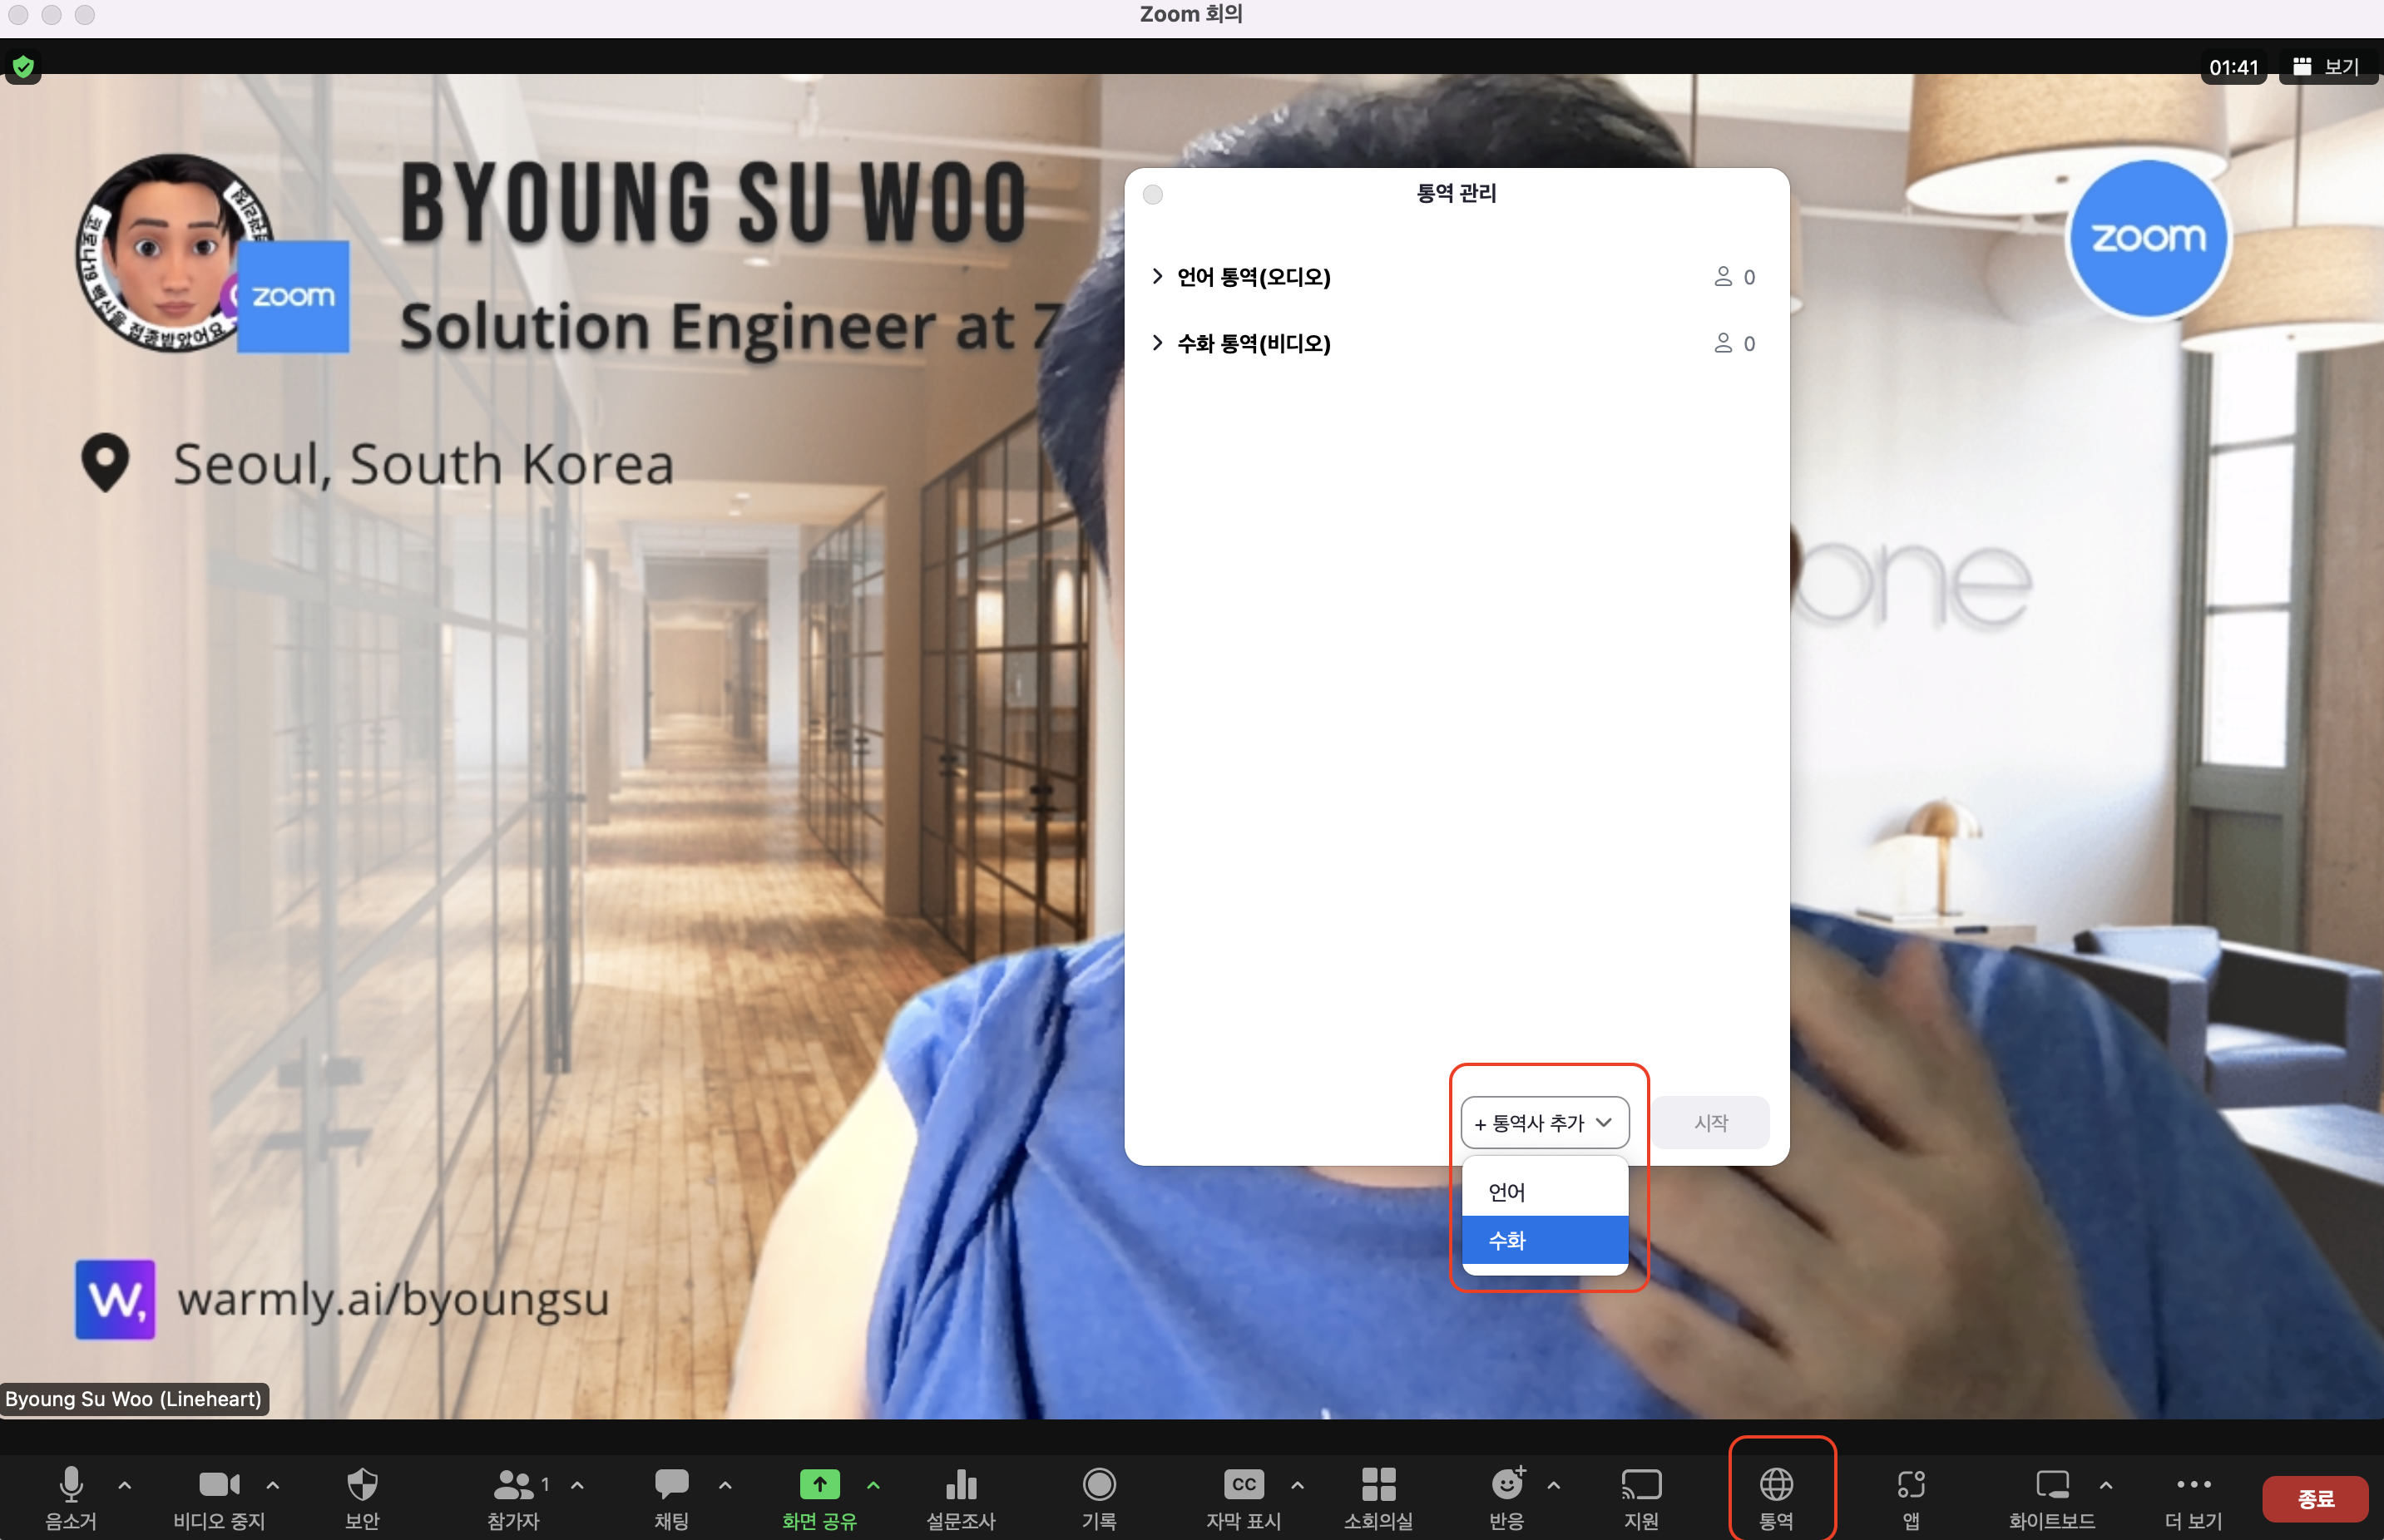Open Whiteboard icon in toolbar
2384x1540 pixels.
pyautogui.click(x=2051, y=1484)
